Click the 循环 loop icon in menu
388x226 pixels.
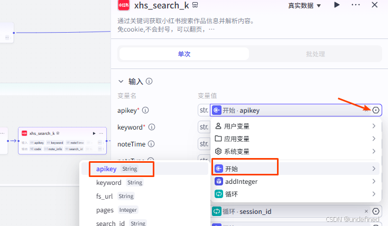(219, 194)
